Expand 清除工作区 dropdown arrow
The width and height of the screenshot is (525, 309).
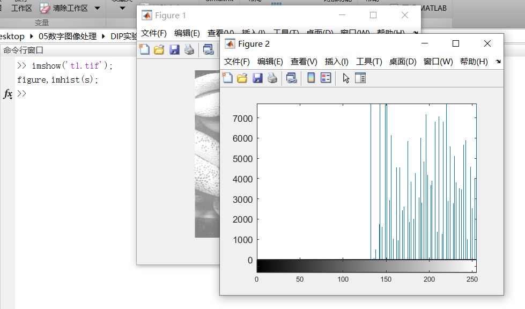[x=97, y=9]
